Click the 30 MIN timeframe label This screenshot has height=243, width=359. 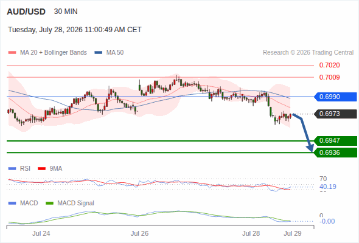(x=66, y=12)
